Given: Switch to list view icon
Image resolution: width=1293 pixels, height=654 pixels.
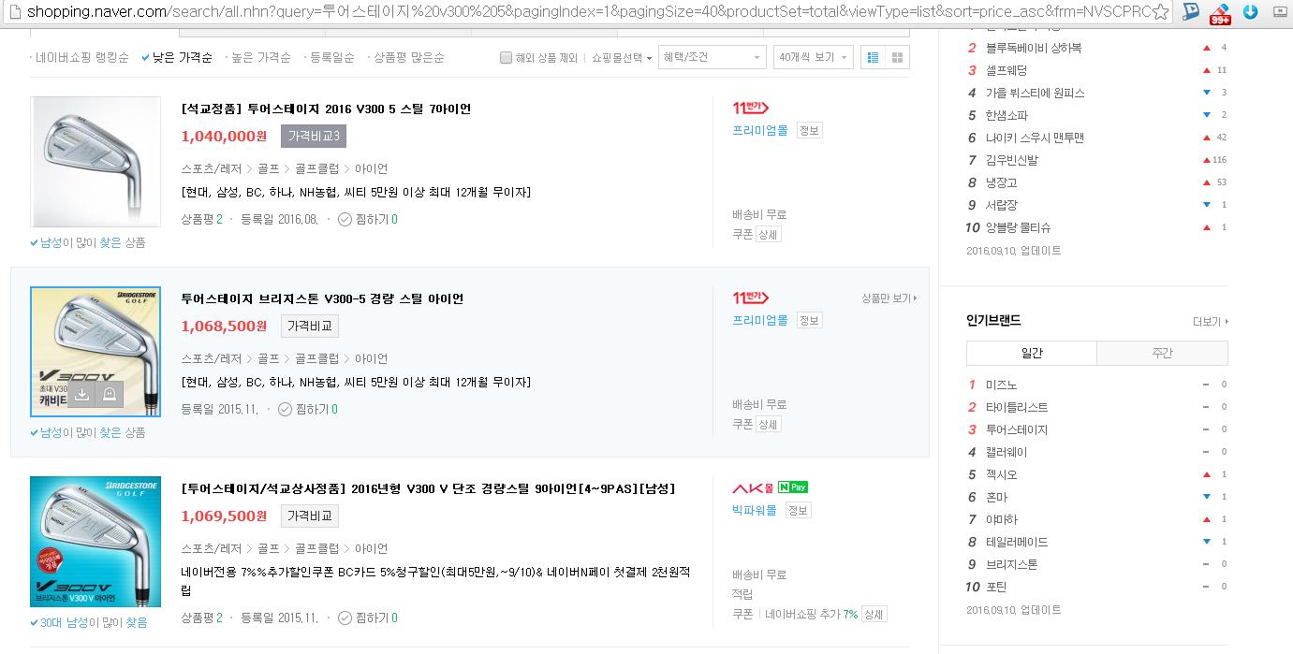Looking at the screenshot, I should (874, 57).
